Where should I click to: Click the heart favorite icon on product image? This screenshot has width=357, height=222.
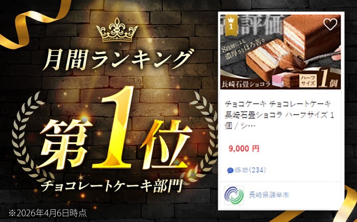pos(330,24)
